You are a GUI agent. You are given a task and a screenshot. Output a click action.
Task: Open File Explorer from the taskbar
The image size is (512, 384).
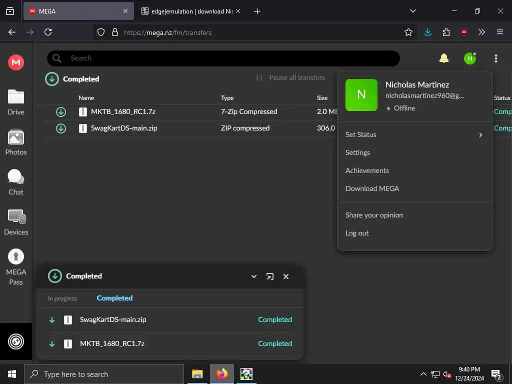point(197,374)
